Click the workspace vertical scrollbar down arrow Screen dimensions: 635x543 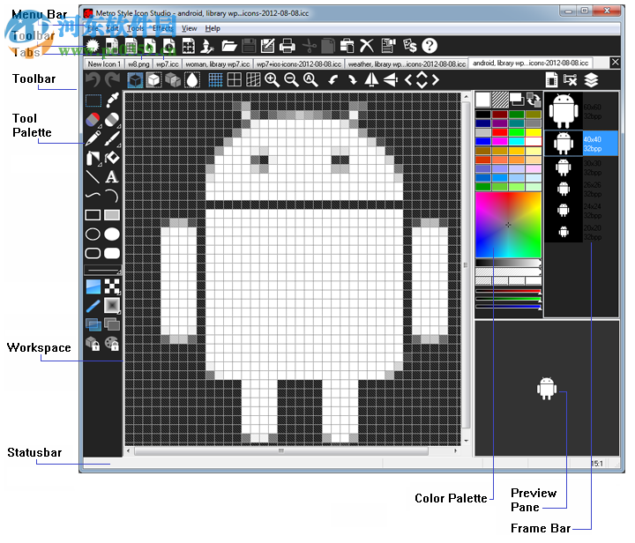467,441
